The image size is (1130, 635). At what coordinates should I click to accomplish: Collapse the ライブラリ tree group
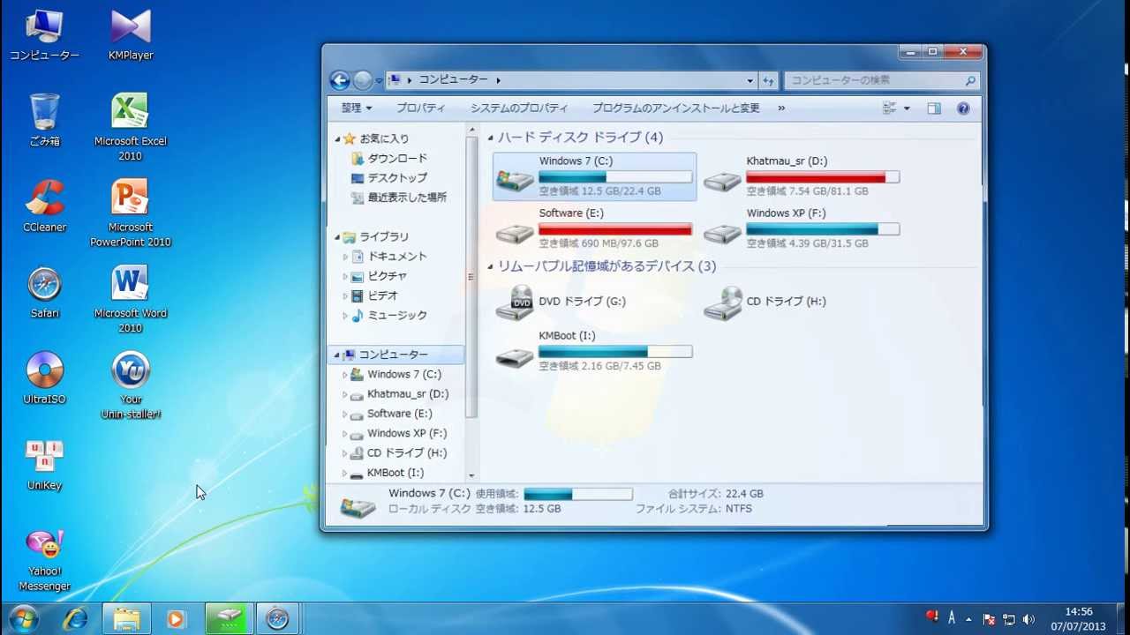tap(337, 237)
